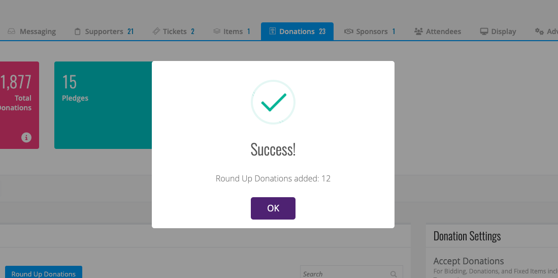Viewport: 558px width, 278px height.
Task: Open the Messaging tab
Action: click(x=31, y=32)
